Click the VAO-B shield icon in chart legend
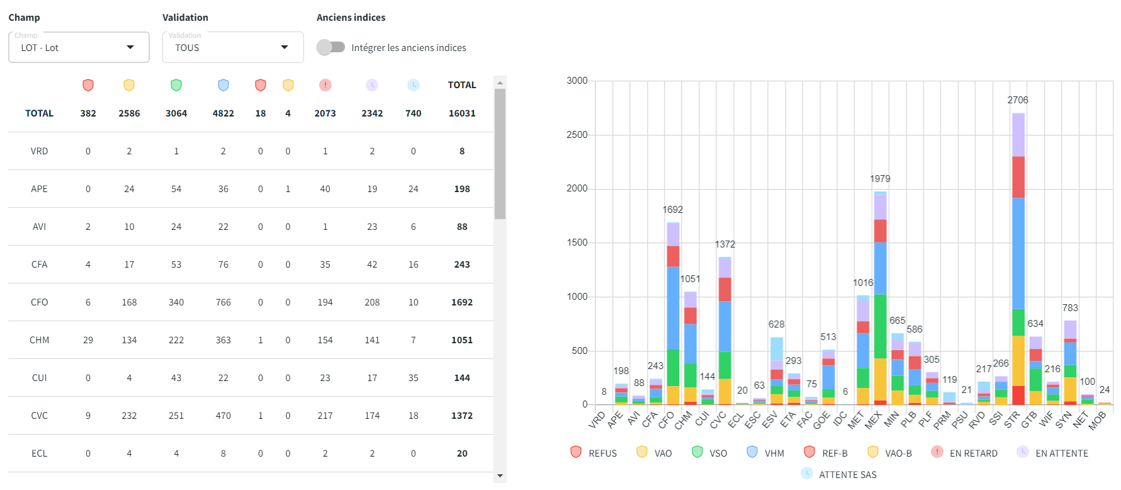 [x=872, y=452]
